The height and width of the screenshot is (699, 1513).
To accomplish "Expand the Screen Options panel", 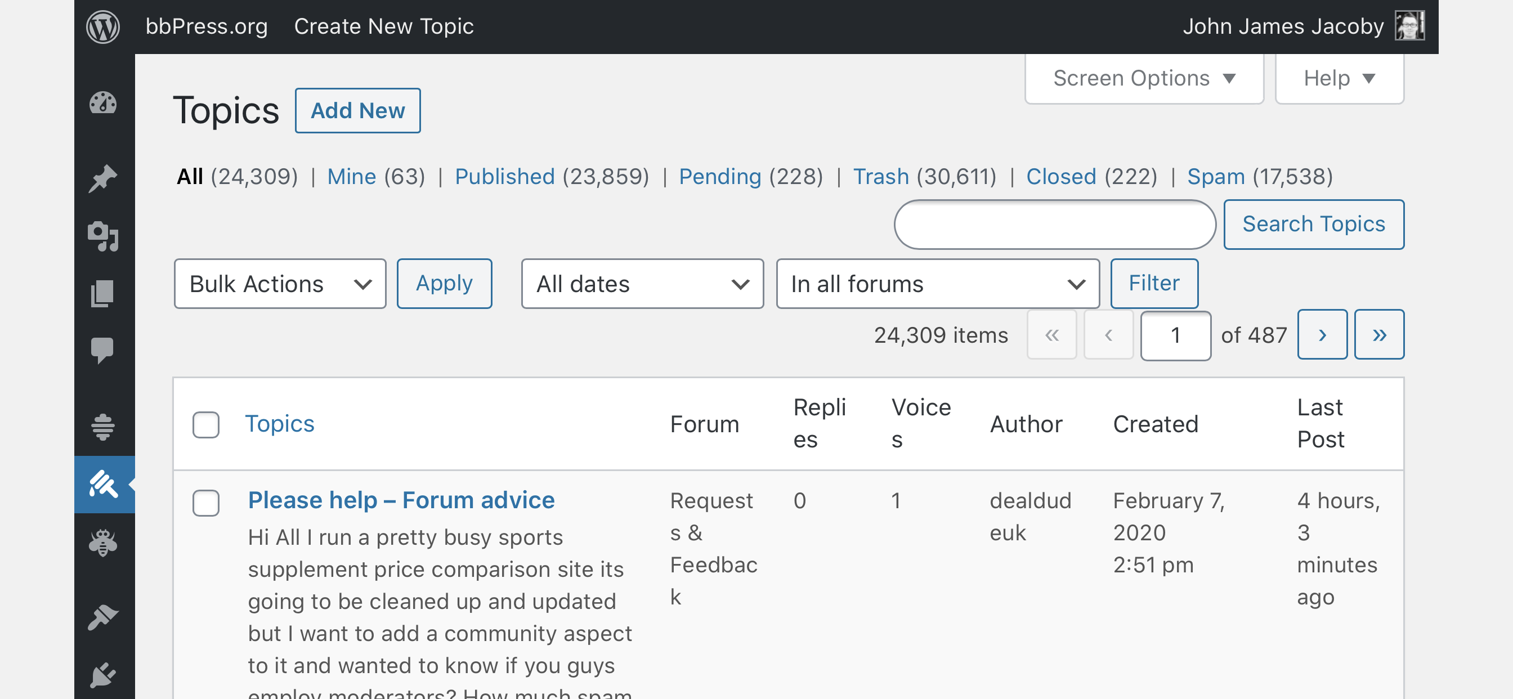I will pos(1144,78).
